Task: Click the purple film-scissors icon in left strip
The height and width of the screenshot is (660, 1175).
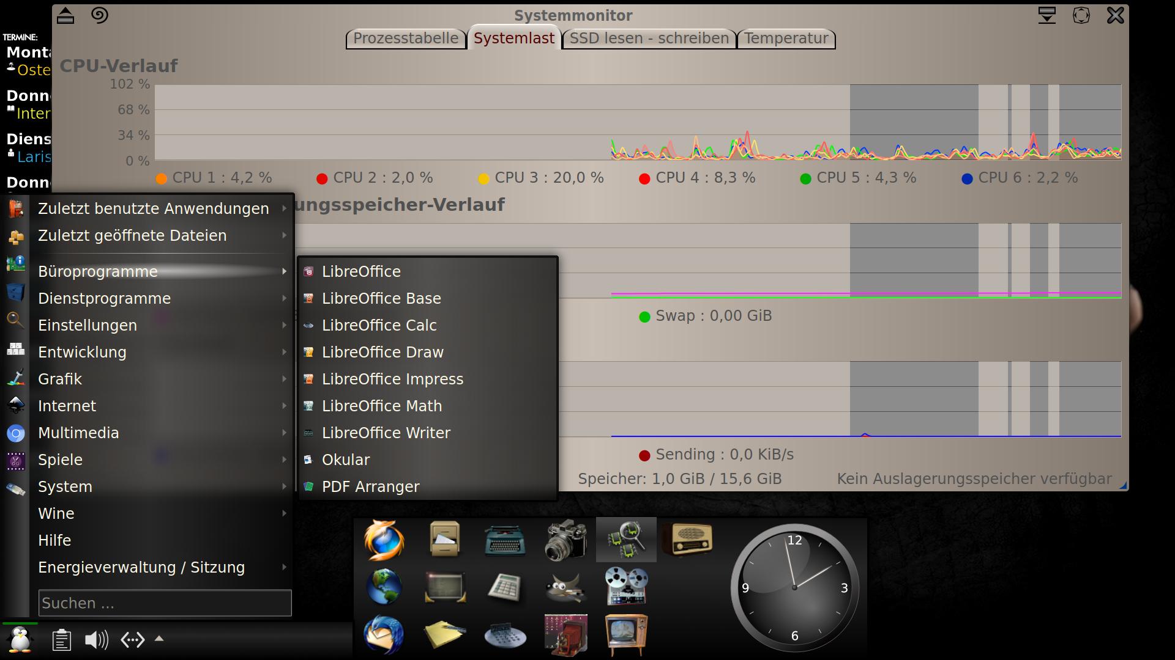Action: point(16,461)
